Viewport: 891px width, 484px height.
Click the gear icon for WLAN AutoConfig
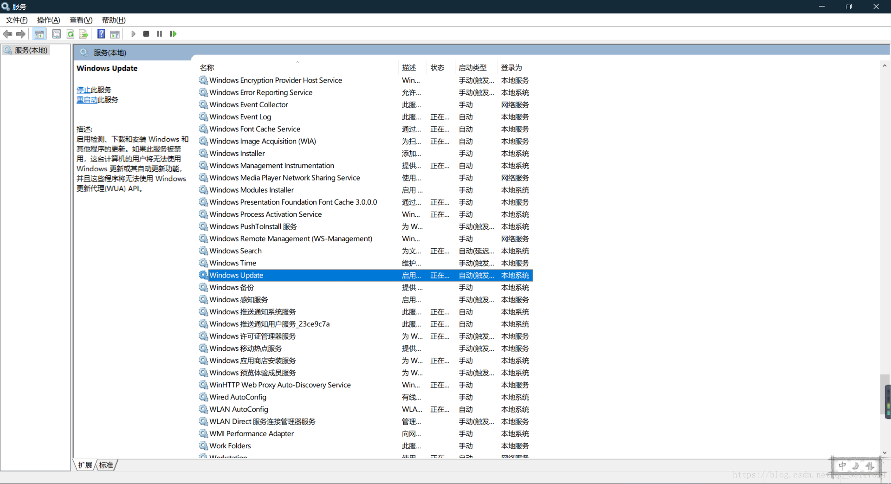(x=203, y=409)
